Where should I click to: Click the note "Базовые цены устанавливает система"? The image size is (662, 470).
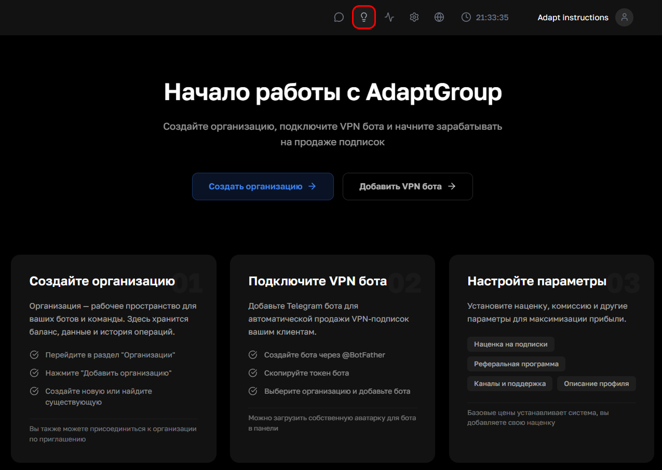(x=538, y=418)
